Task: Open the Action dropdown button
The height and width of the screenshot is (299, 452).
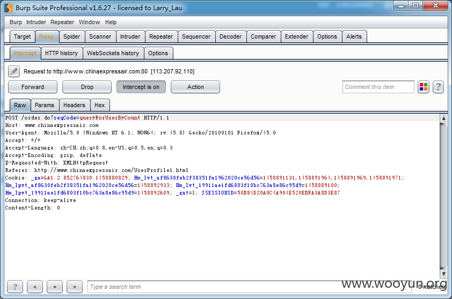Action: pyautogui.click(x=195, y=87)
